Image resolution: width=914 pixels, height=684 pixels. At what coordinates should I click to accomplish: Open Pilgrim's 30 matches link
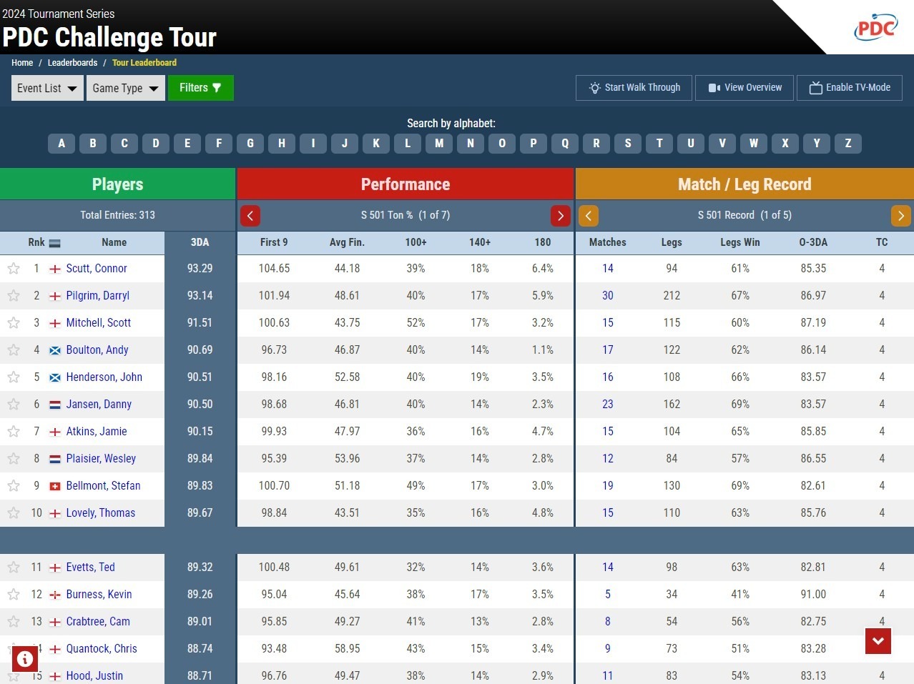608,296
